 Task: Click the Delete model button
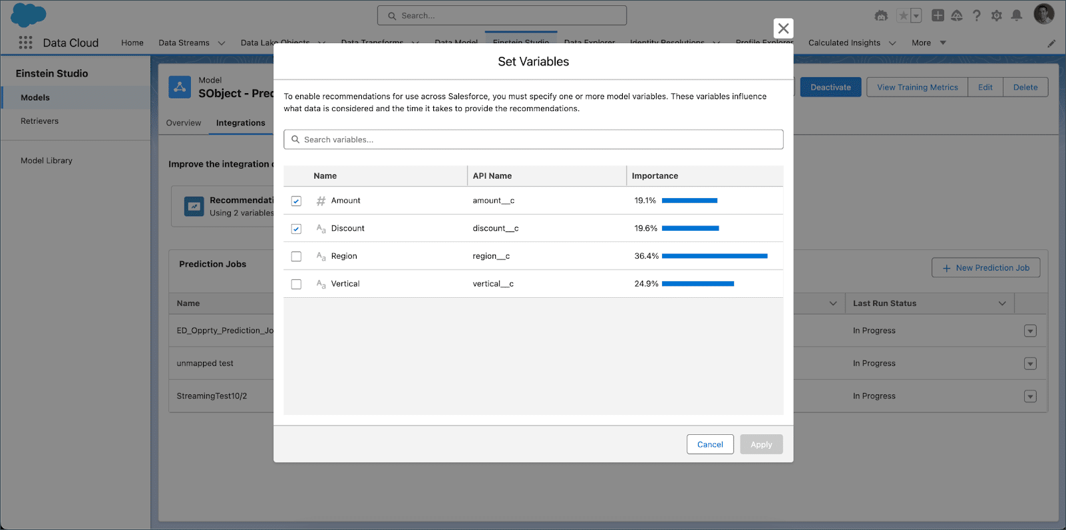[x=1025, y=87]
